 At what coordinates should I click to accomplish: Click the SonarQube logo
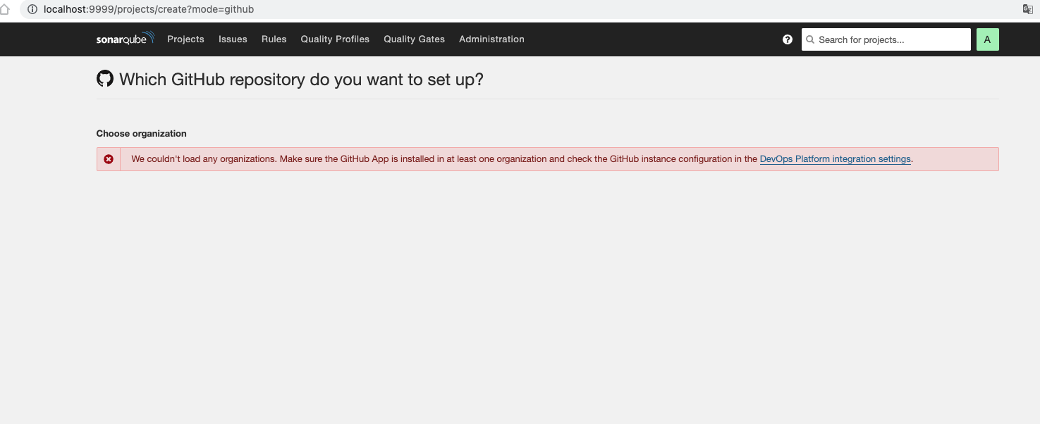tap(125, 39)
